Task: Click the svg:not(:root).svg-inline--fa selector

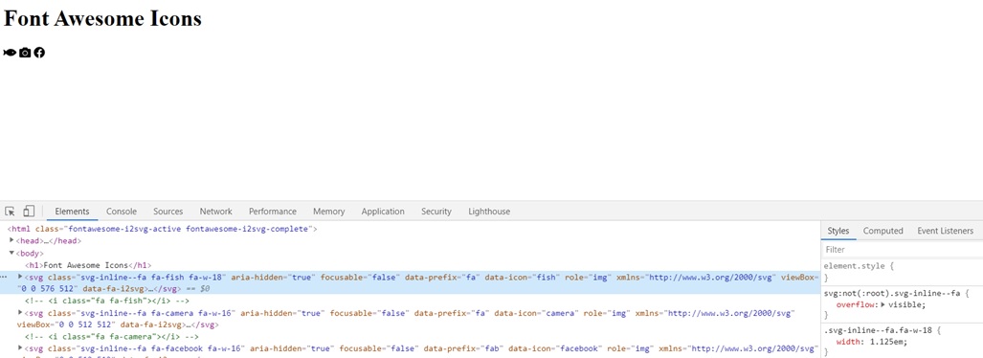Action: click(x=893, y=293)
